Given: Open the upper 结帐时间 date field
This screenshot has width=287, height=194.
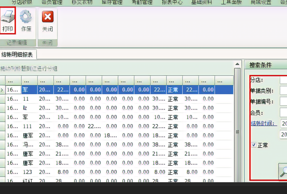Looking at the screenshot, I should pyautogui.click(x=284, y=124).
